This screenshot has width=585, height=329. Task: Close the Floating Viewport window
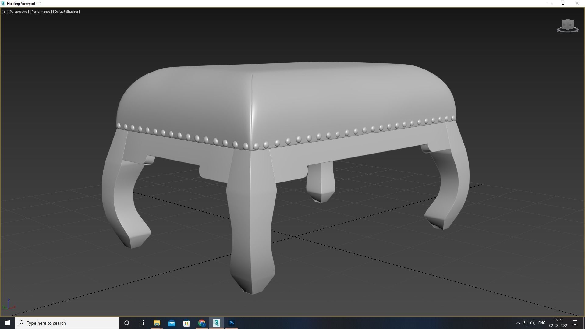tap(577, 3)
